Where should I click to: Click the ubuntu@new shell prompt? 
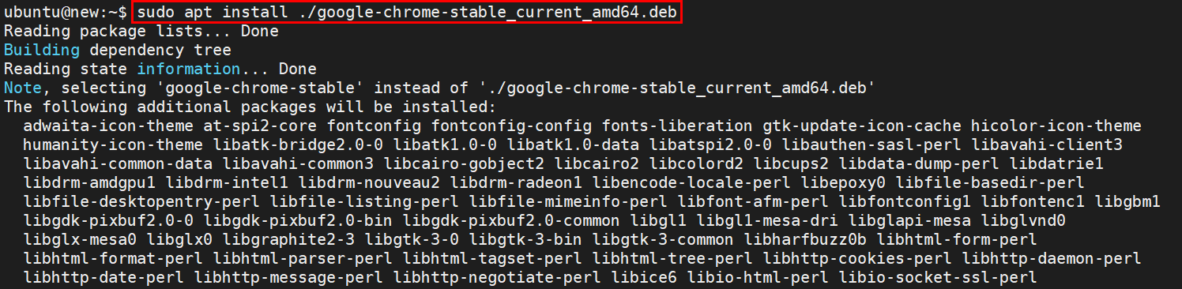click(x=66, y=13)
